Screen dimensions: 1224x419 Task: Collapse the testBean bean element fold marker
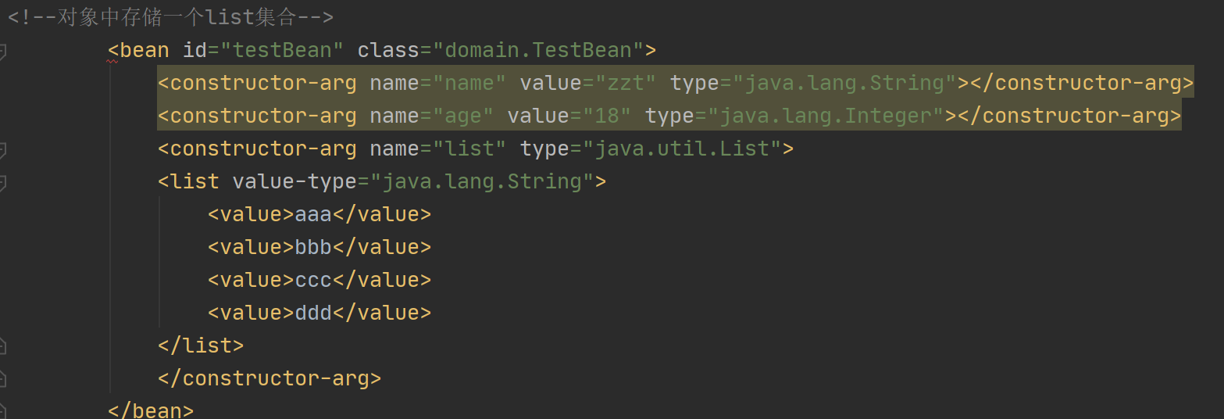point(3,51)
